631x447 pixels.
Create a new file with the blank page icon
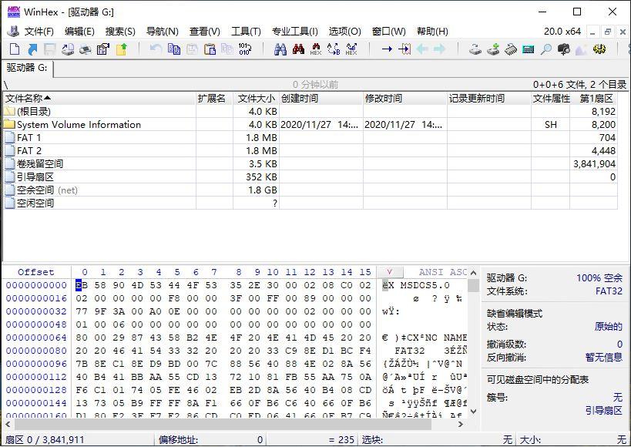pyautogui.click(x=13, y=49)
